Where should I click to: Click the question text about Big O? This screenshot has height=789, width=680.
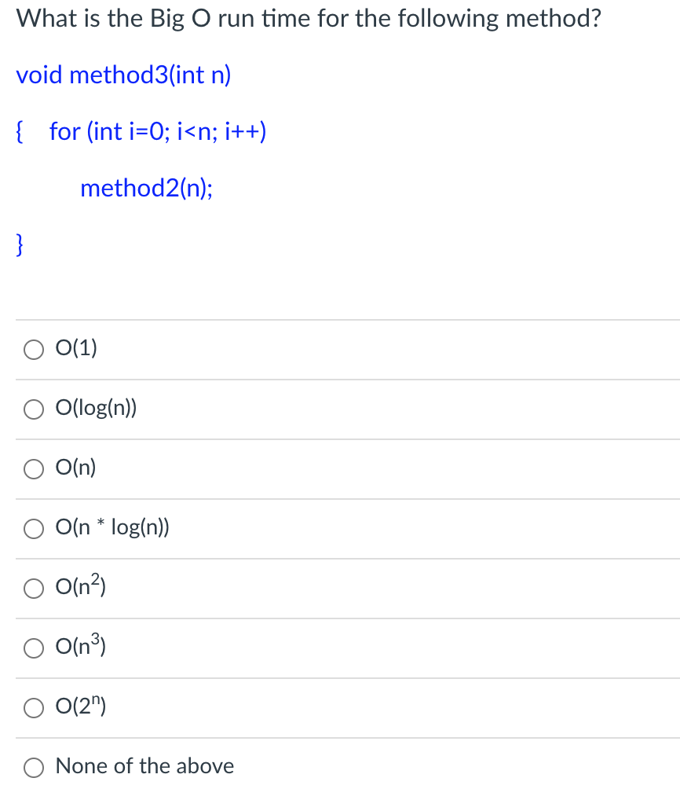point(309,19)
